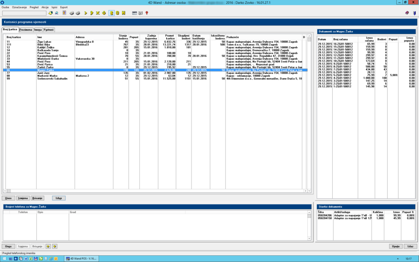Open the Ispisi menu
Screen dimensions: 419x262
click(x=54, y=7)
